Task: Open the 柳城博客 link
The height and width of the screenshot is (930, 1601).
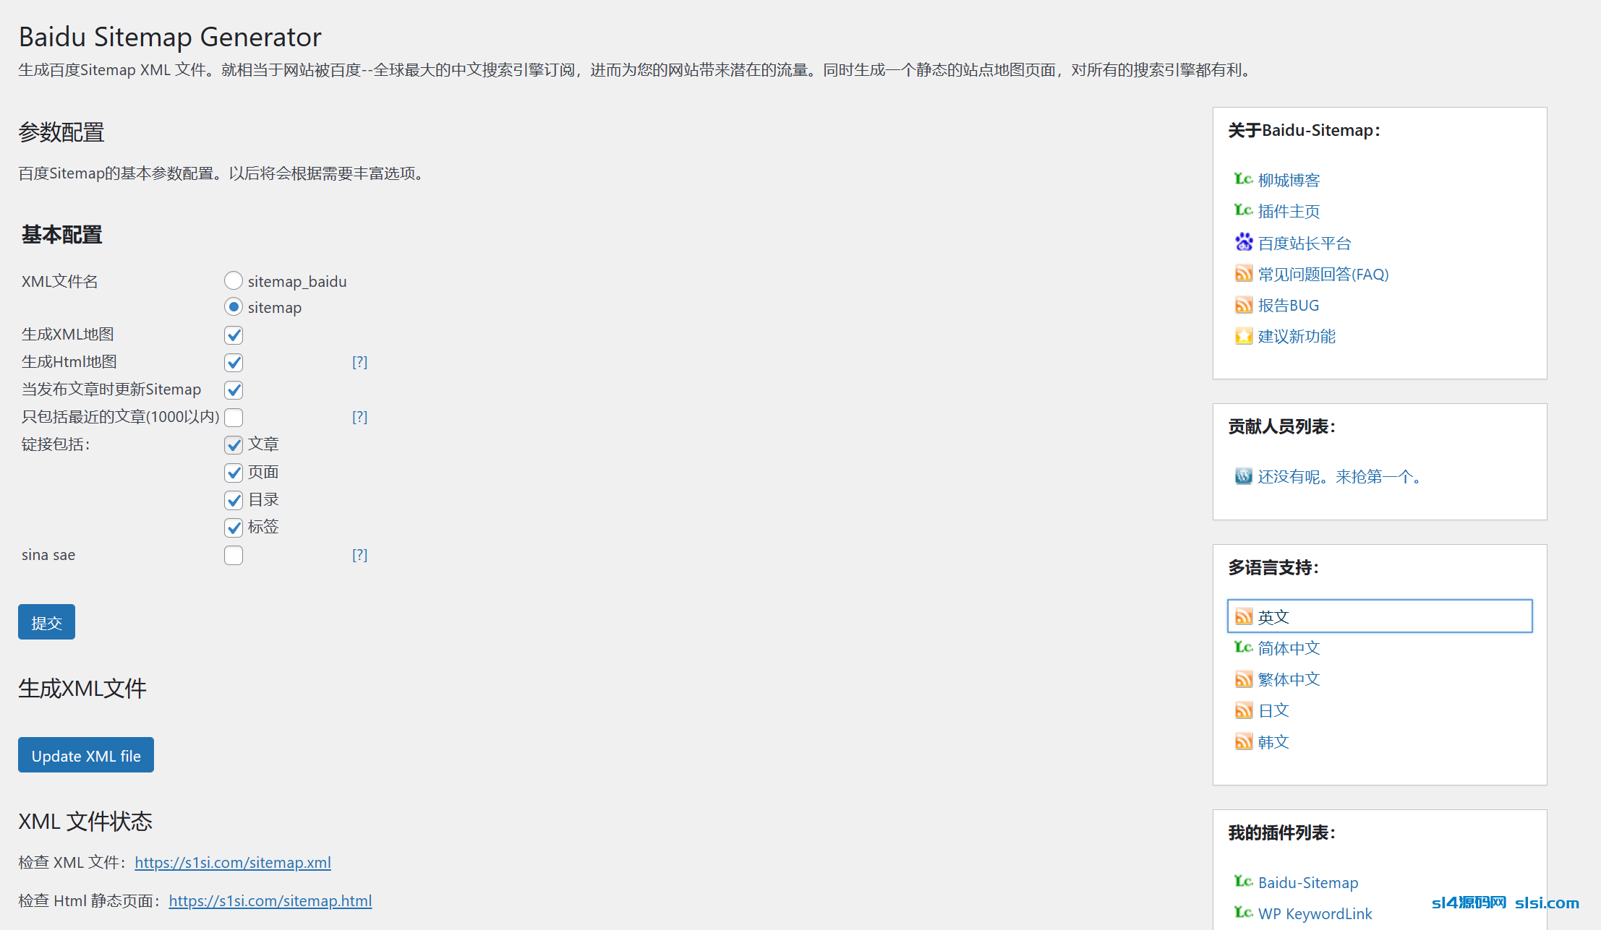Action: tap(1289, 180)
